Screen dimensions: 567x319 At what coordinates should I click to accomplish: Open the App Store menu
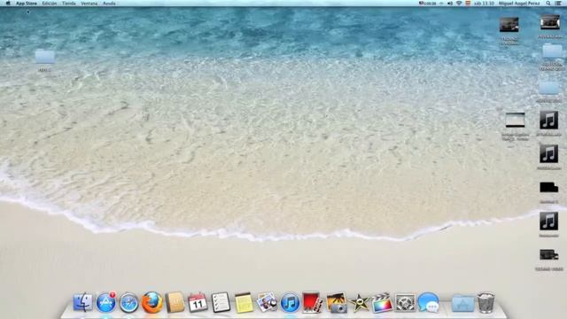click(x=27, y=4)
